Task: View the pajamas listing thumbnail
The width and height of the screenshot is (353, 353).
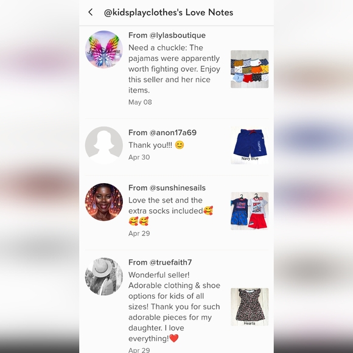Action: (x=250, y=69)
